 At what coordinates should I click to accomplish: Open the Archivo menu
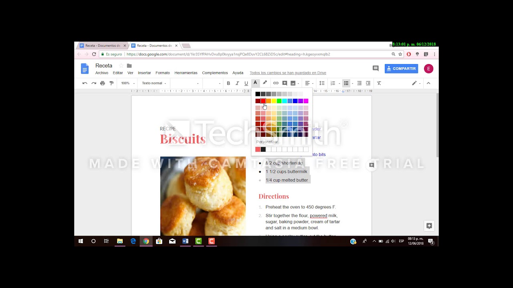pos(102,73)
